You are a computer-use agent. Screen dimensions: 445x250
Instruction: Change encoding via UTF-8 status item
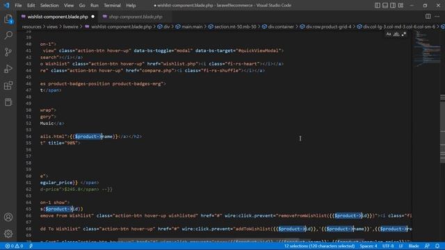[388, 246]
